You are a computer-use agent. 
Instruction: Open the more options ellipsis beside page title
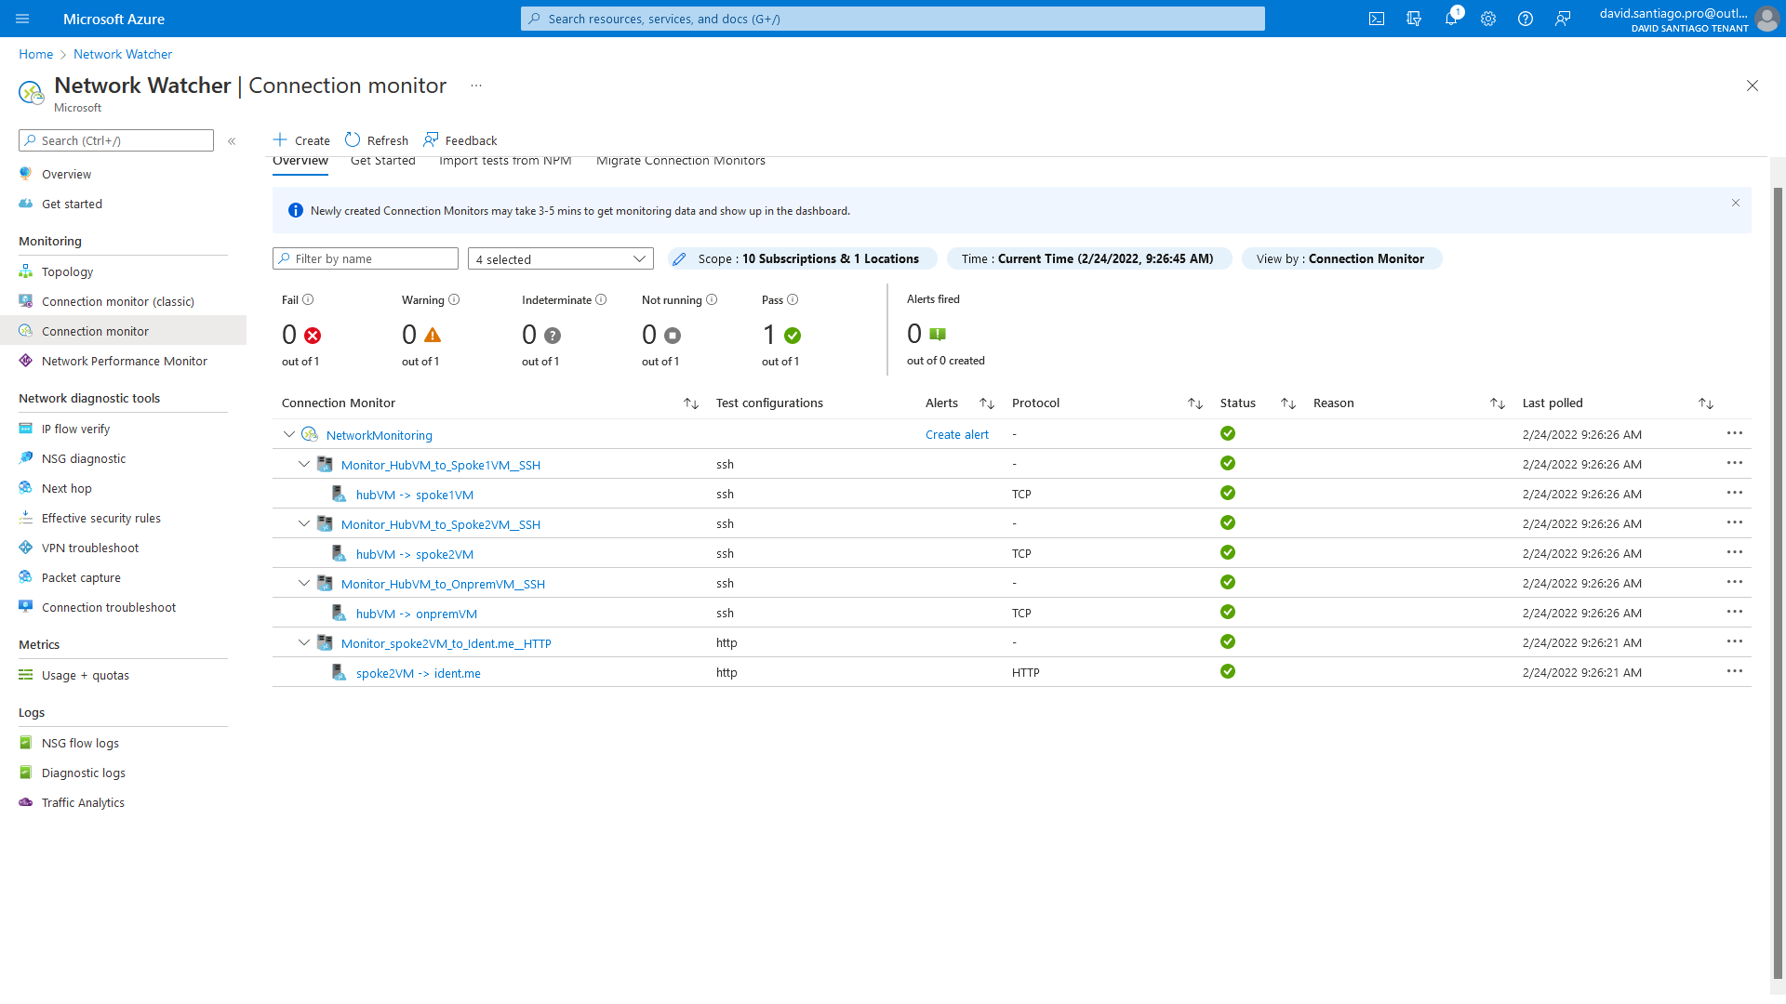click(476, 86)
